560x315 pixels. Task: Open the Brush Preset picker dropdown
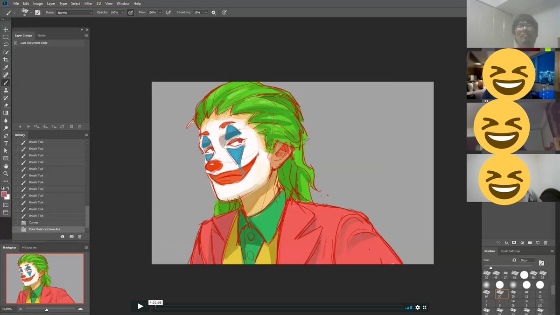pyautogui.click(x=31, y=13)
